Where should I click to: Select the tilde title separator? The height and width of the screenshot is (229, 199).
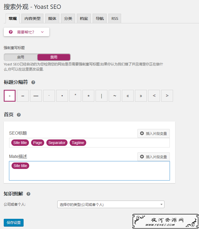tap(115, 96)
